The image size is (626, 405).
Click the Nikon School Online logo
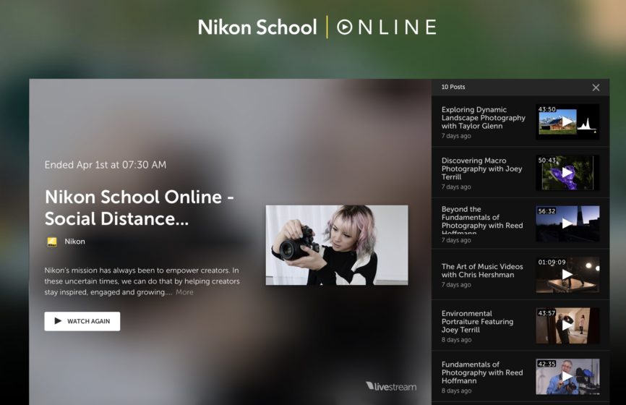[317, 27]
